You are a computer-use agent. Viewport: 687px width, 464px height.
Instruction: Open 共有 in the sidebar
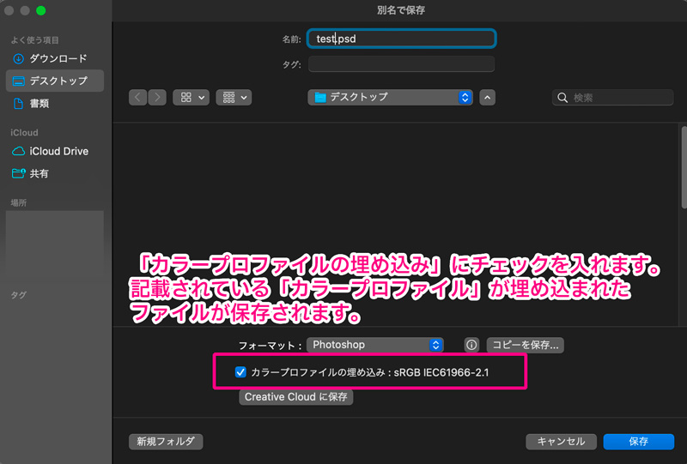[39, 173]
